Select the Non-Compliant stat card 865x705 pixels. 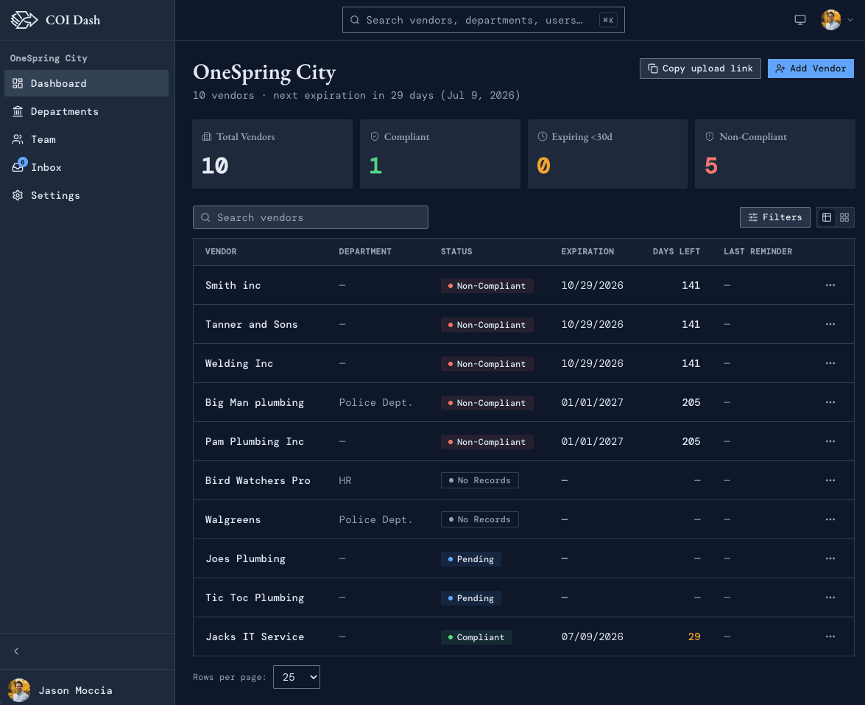[775, 154]
